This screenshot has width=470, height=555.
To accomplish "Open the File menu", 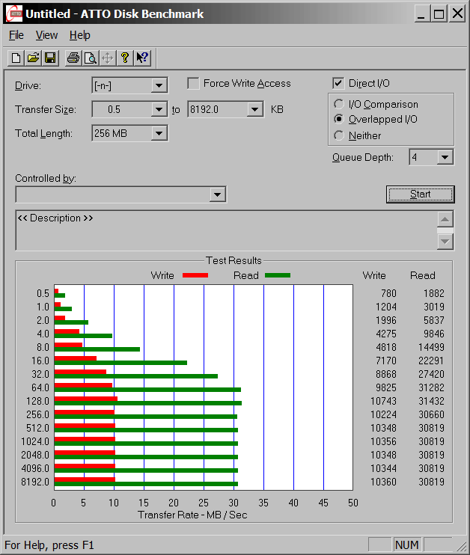I will pyautogui.click(x=16, y=35).
